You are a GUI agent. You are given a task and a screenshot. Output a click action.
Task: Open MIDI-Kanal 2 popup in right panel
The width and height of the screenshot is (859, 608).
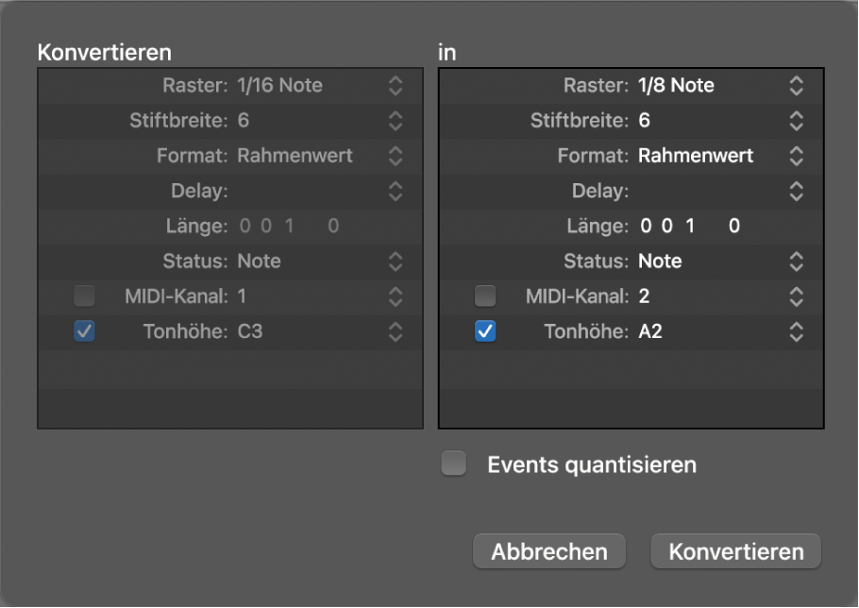796,296
